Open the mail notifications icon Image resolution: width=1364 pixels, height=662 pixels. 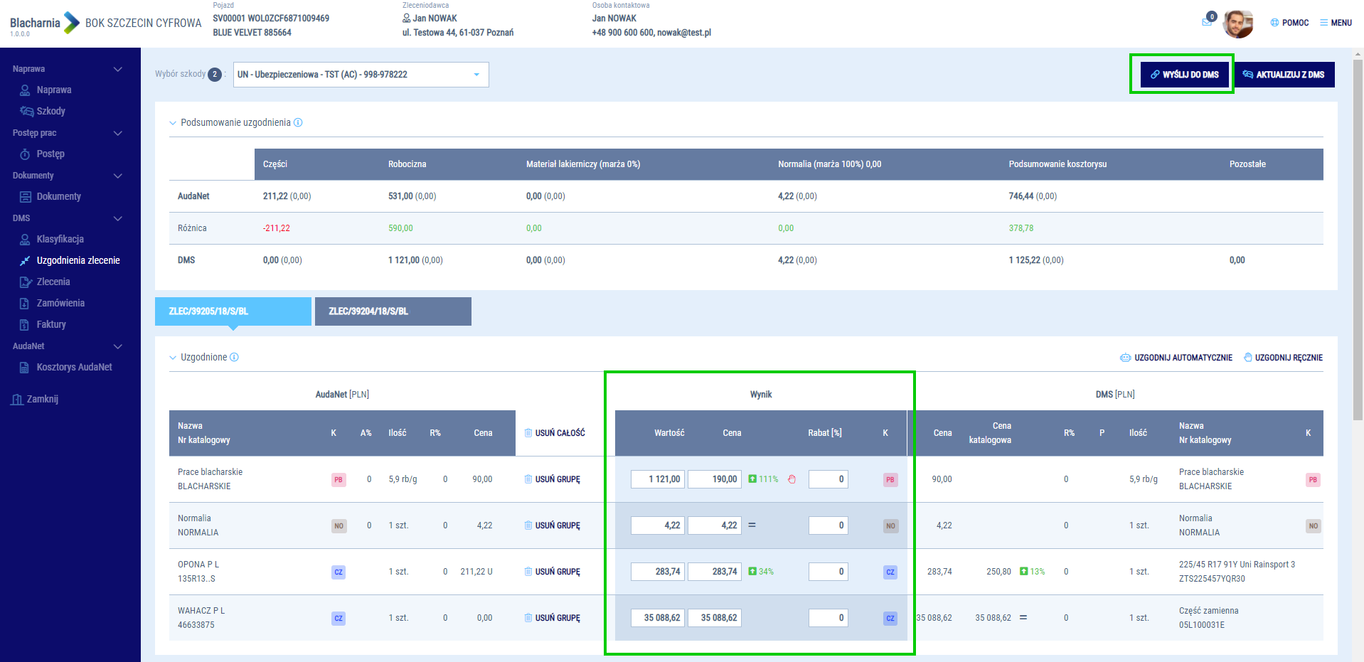point(1207,22)
